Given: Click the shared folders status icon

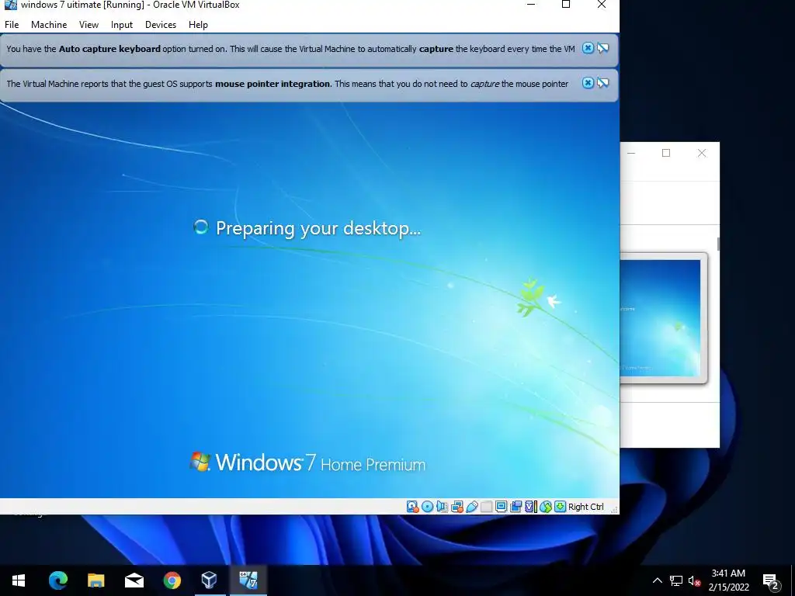Looking at the screenshot, I should 486,507.
